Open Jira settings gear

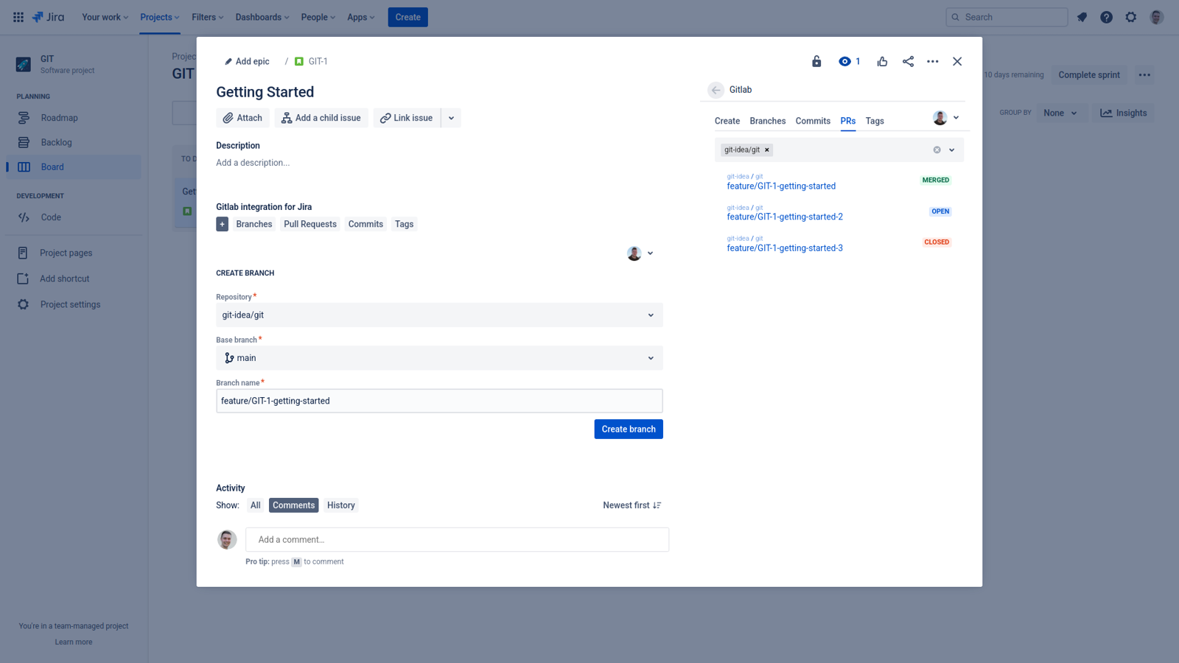(1130, 17)
